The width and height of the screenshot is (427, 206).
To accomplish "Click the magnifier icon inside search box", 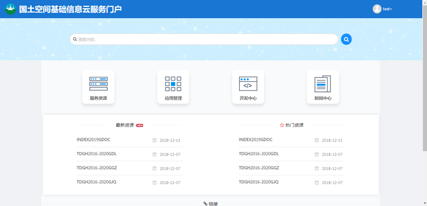I will tap(75, 39).
